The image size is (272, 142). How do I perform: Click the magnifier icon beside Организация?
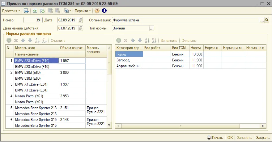[x=267, y=20]
